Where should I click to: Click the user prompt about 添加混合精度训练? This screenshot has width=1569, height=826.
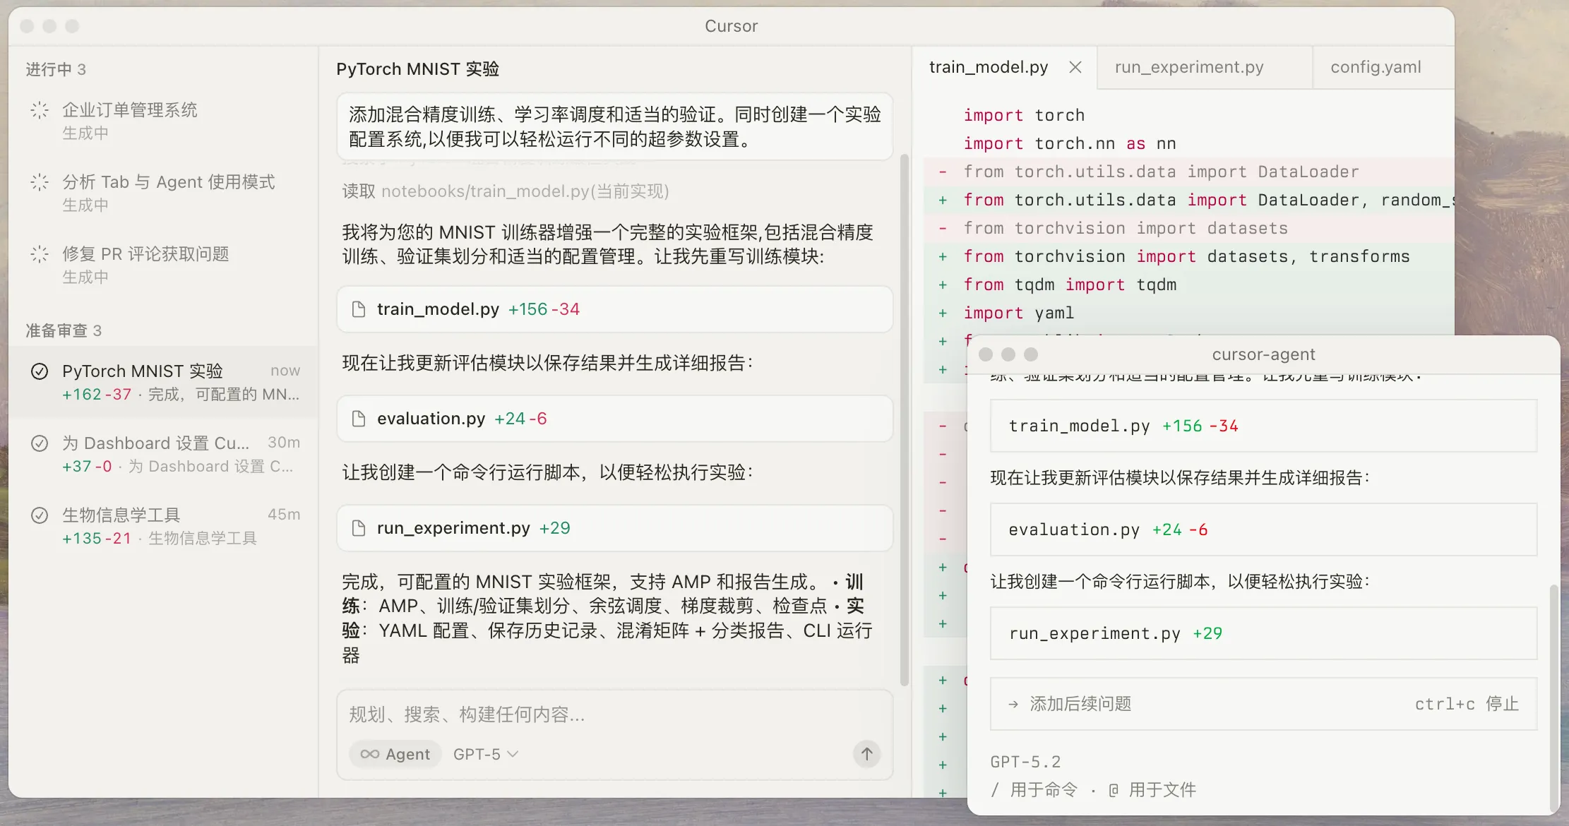coord(615,126)
